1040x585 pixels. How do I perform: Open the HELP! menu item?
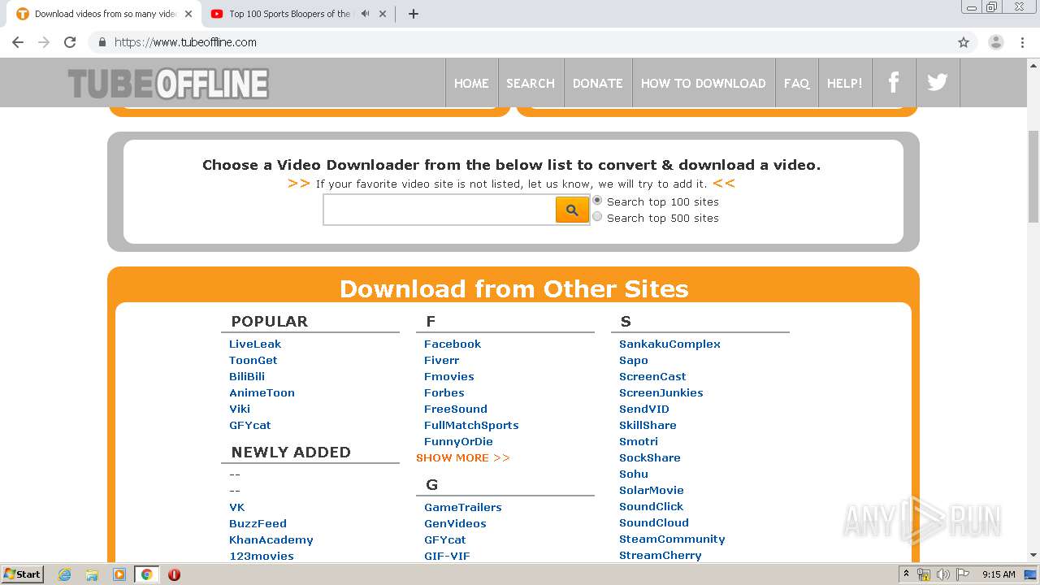click(845, 83)
